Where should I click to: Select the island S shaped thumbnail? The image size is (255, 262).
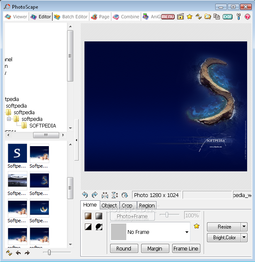click(x=39, y=180)
